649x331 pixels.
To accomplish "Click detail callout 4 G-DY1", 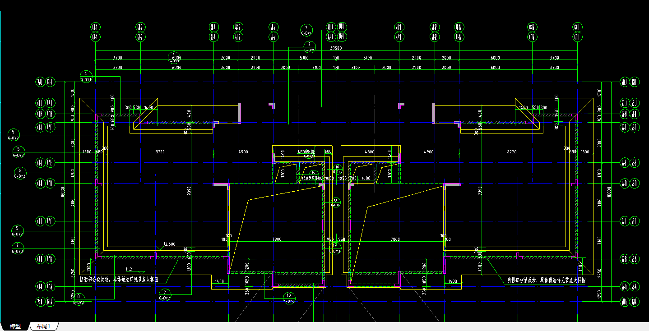I will coord(86,76).
